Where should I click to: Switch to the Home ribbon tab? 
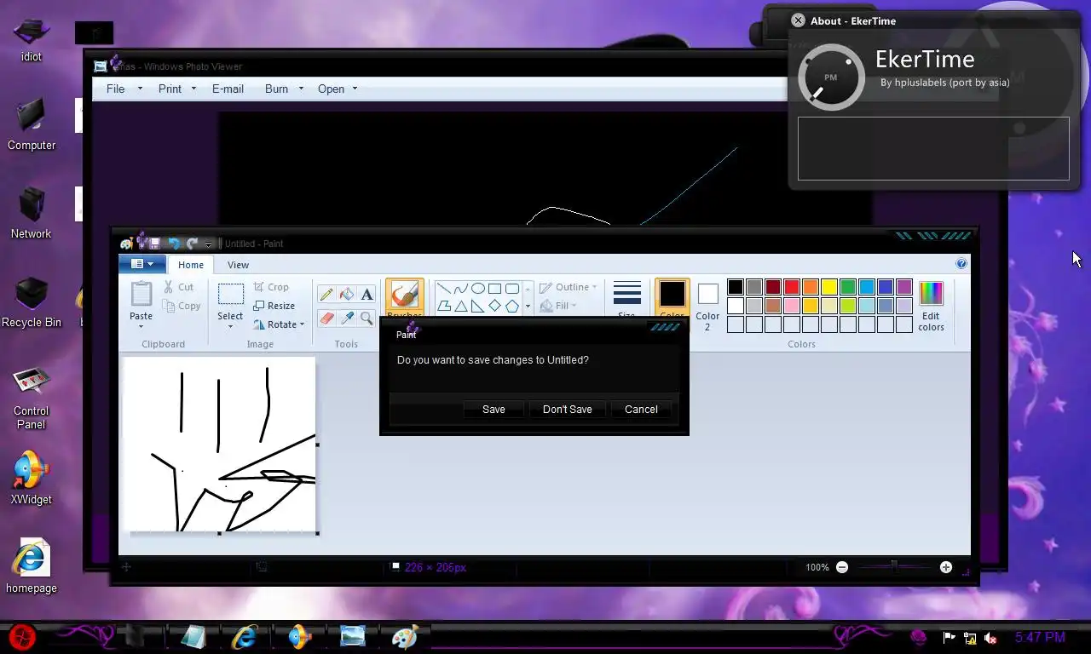click(191, 265)
